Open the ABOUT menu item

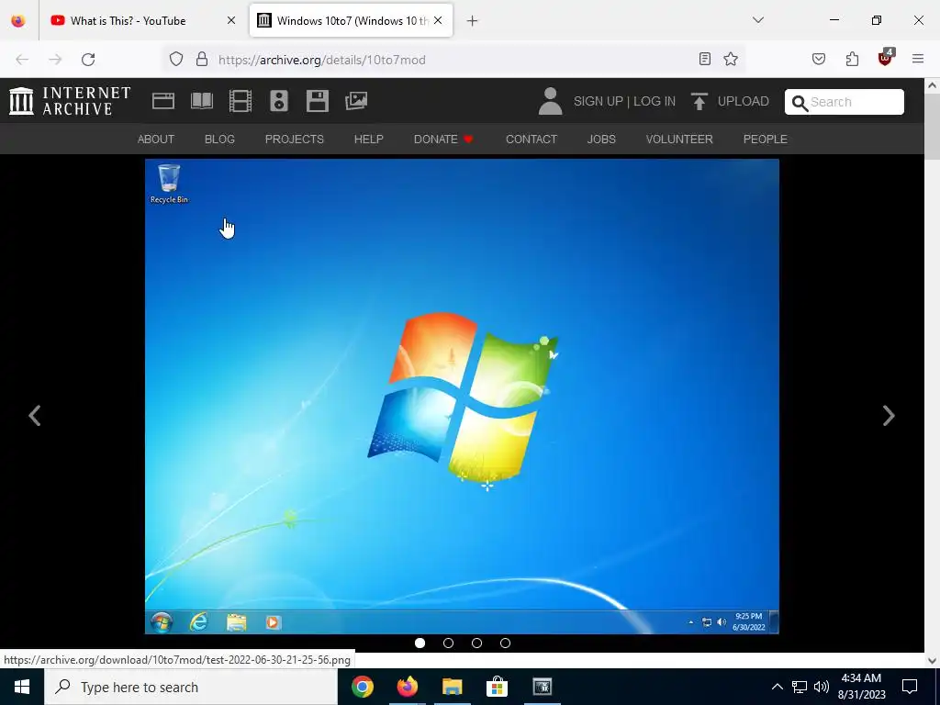pos(156,140)
